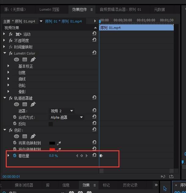The width and height of the screenshot is (186, 193).
Task: Reset the 运动 effect
Action: pyautogui.click(x=94, y=34)
